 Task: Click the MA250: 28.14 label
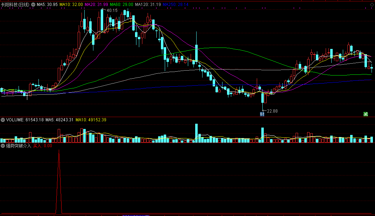point(176,5)
